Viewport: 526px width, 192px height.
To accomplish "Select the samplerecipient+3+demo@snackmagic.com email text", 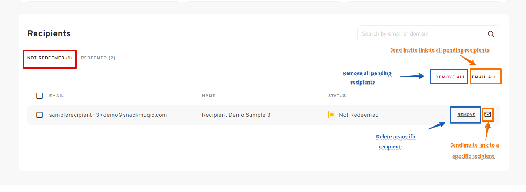I will tap(108, 115).
